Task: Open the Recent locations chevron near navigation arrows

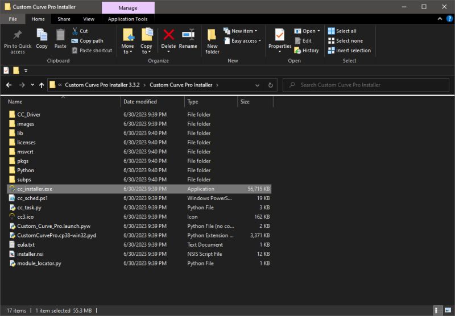Action: 32,85
